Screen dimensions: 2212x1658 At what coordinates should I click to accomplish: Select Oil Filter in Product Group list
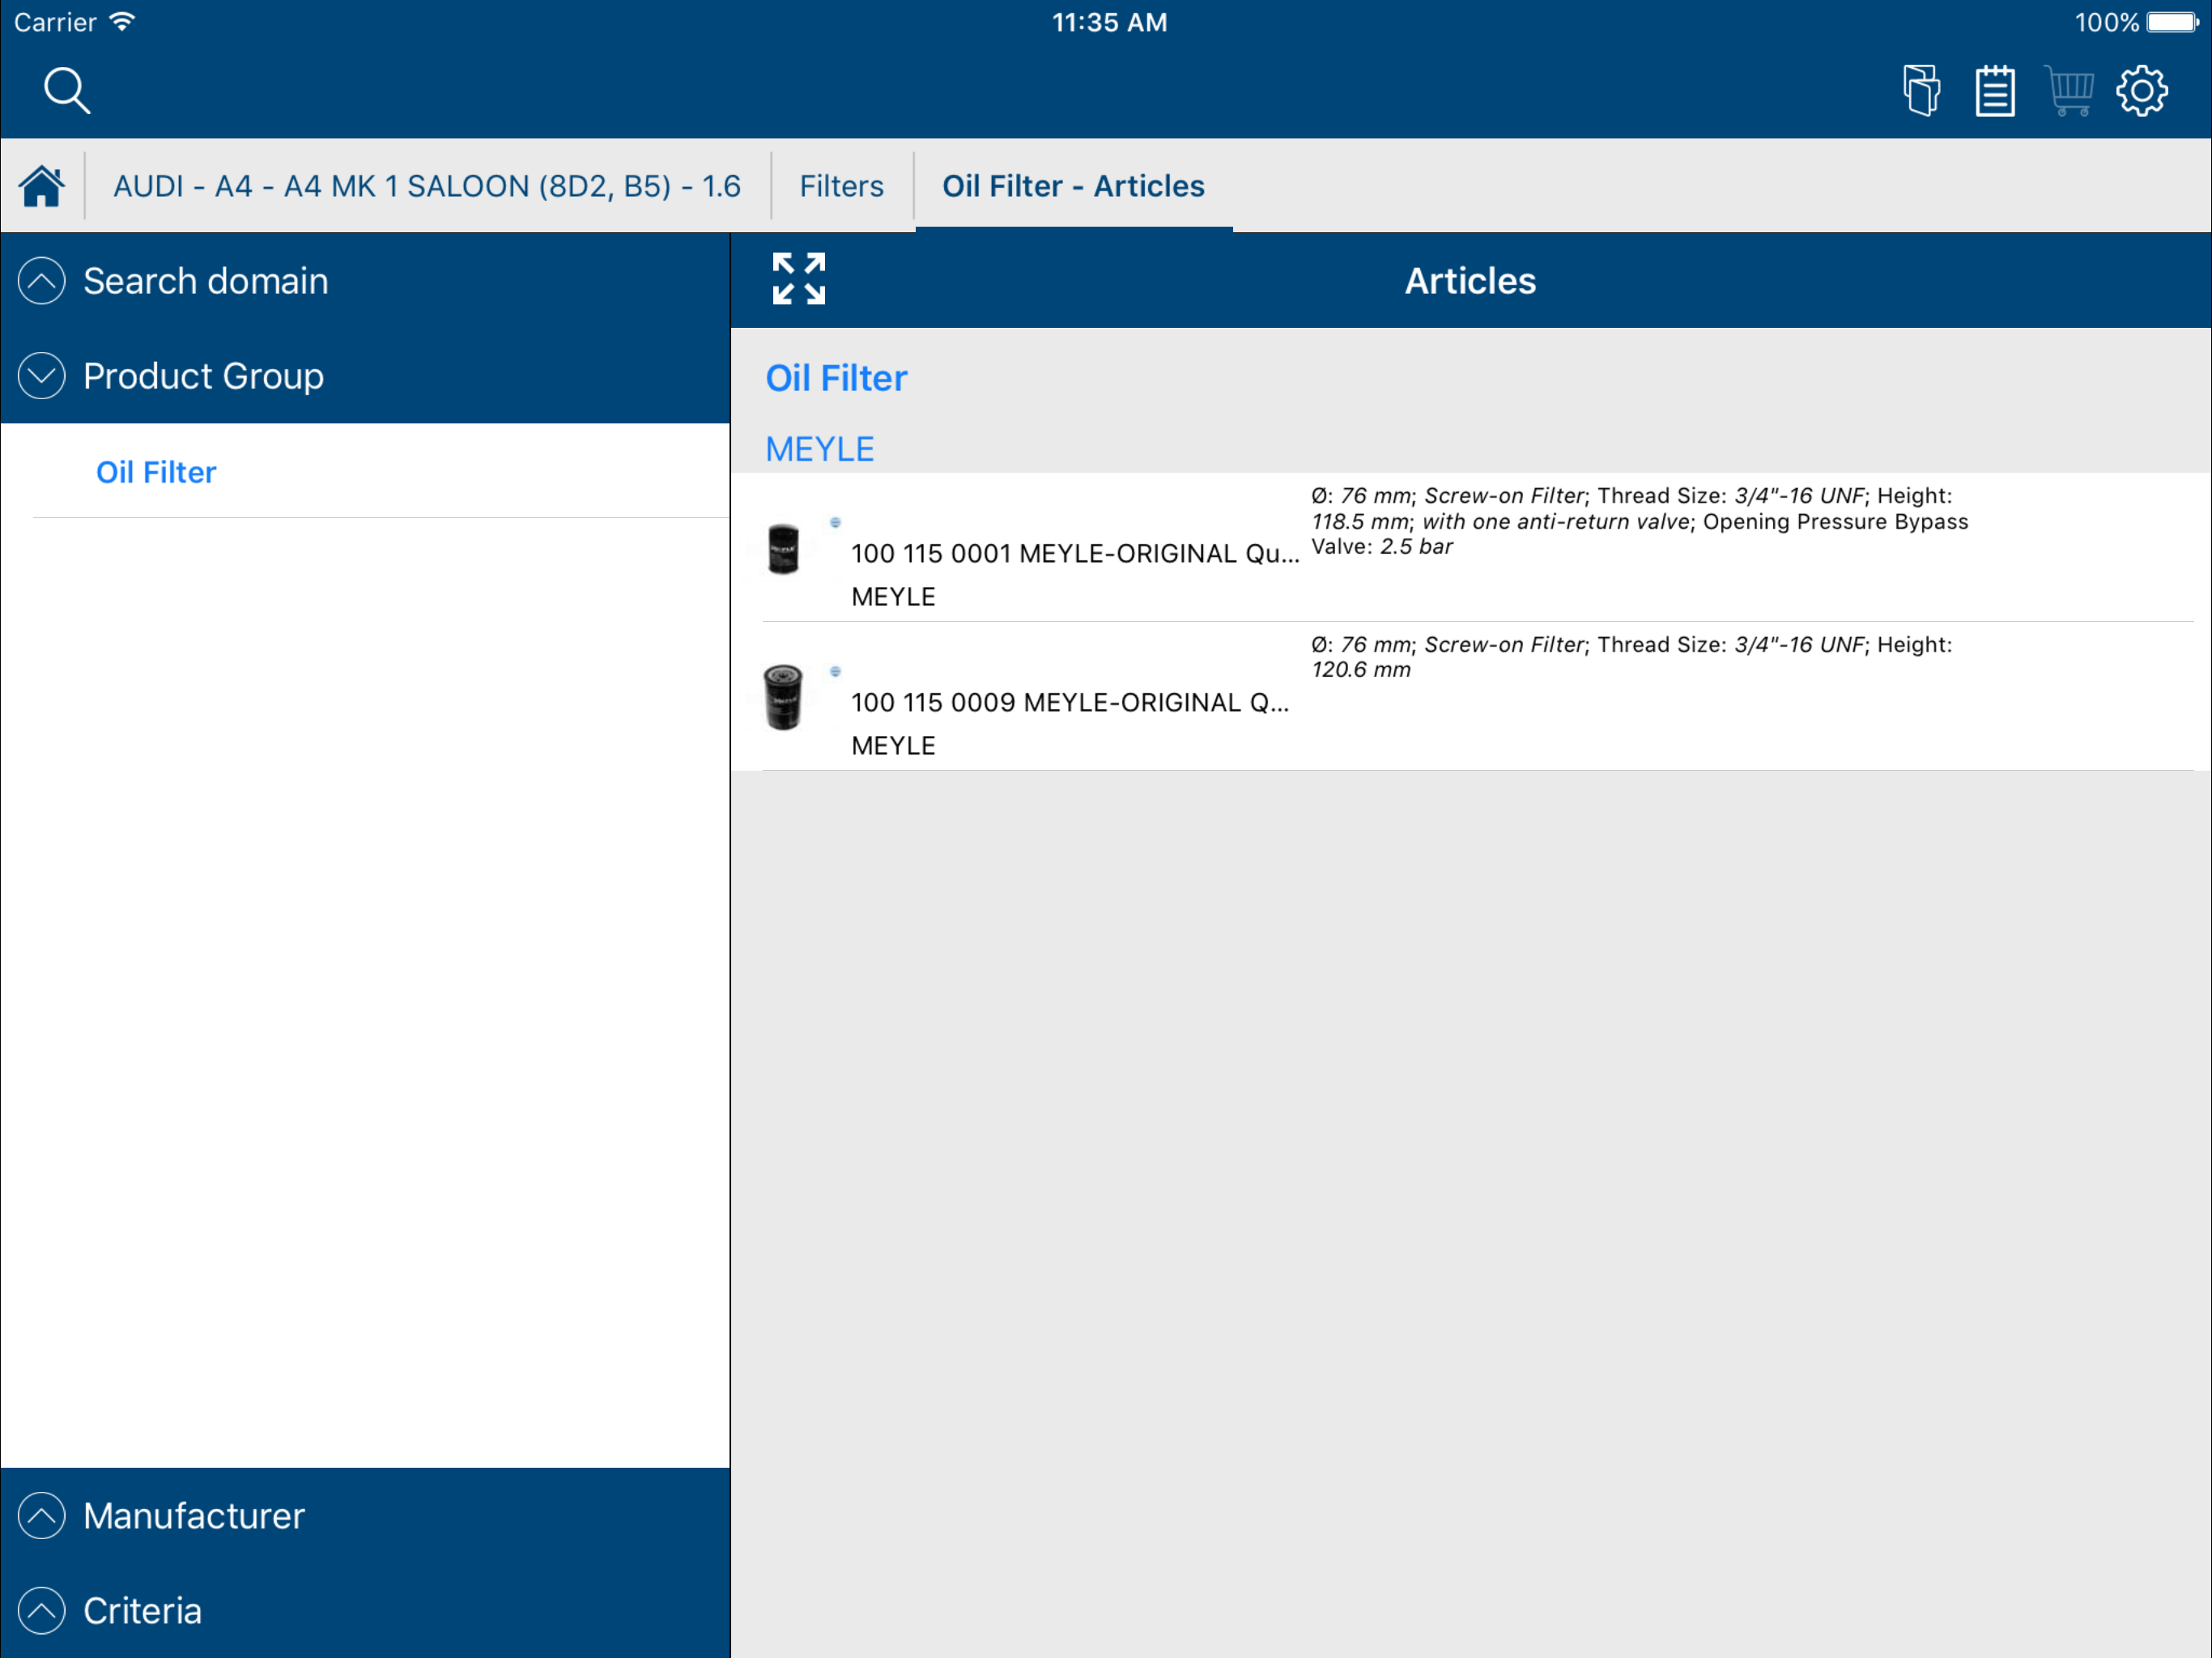pyautogui.click(x=156, y=472)
